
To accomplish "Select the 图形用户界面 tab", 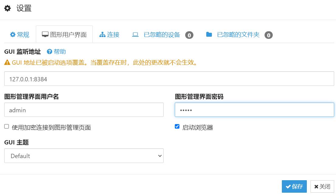I will click(x=64, y=34).
